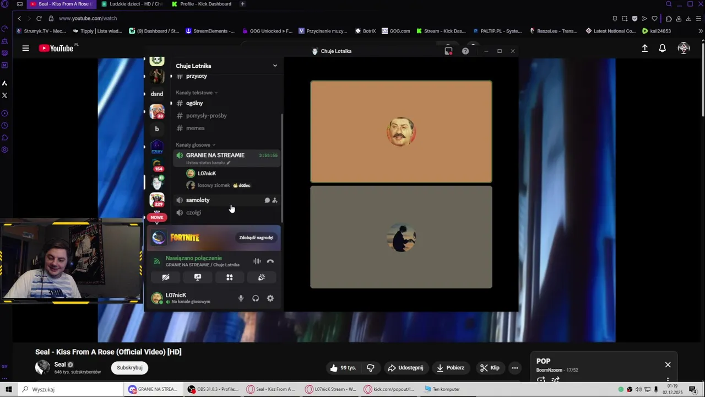Open Strumyk.TV bookmark

pos(41,31)
